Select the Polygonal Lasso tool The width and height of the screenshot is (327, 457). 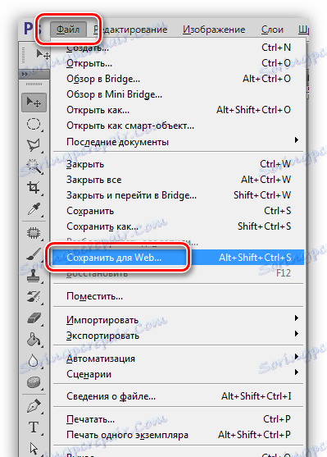(34, 145)
